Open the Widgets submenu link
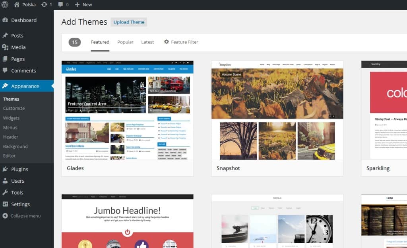The image size is (407, 248). click(11, 118)
